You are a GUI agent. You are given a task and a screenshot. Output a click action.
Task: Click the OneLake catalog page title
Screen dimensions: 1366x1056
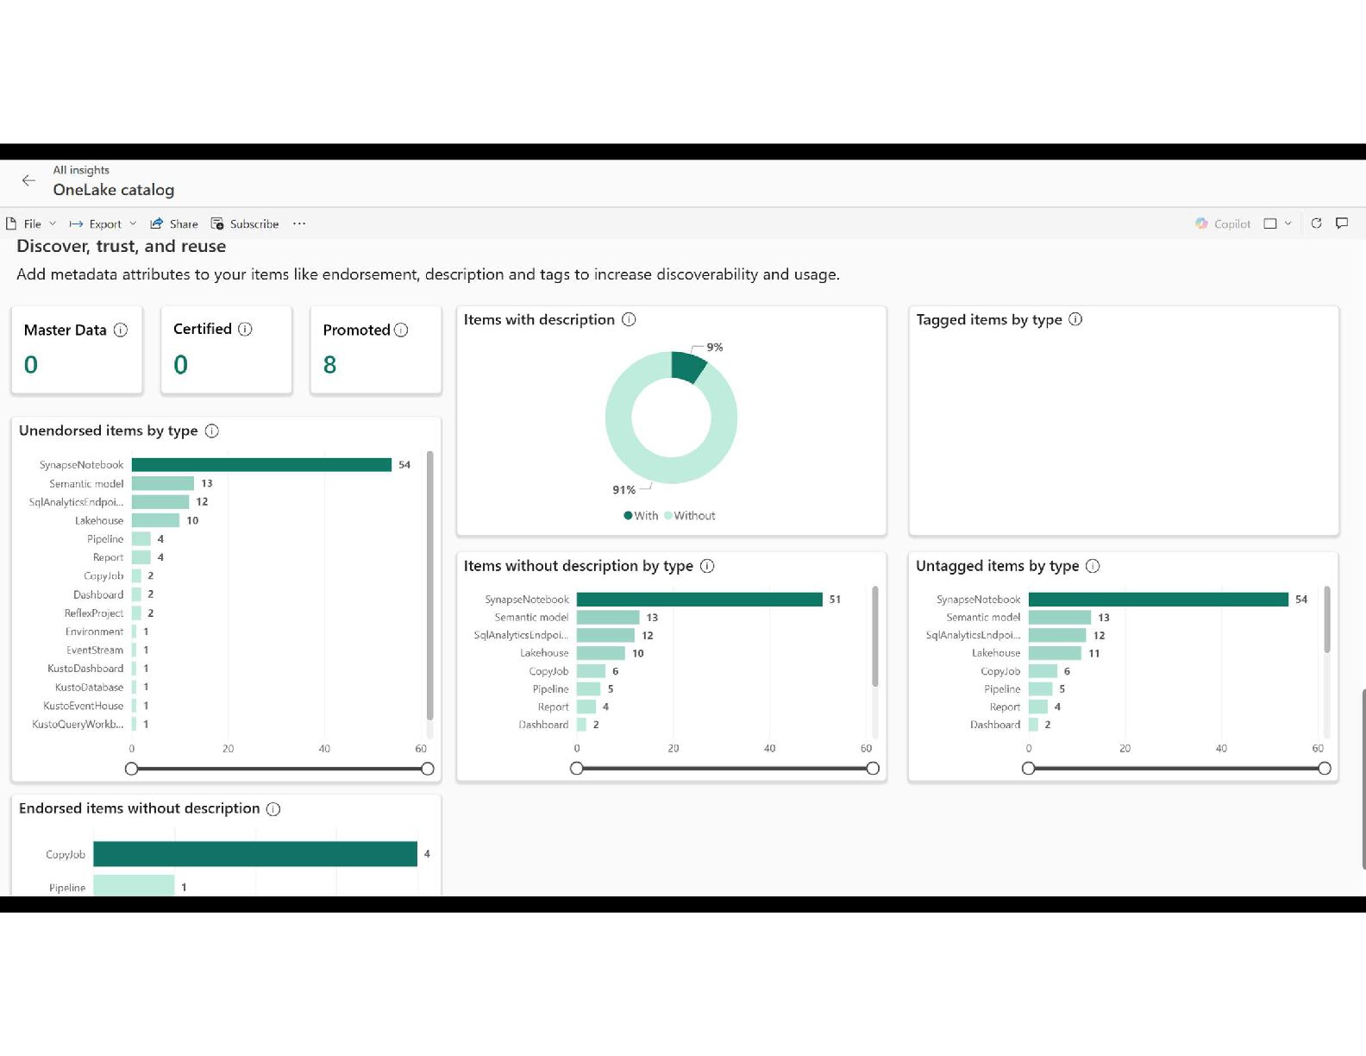tap(113, 190)
